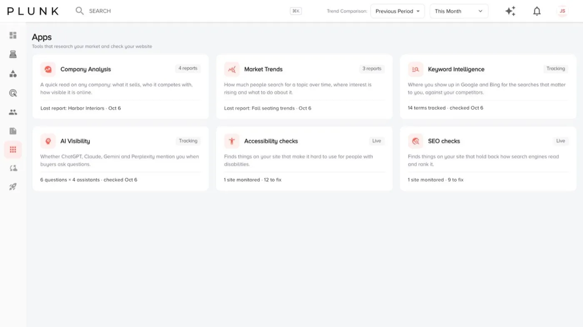
Task: Click Keyword Intelligence description text
Action: coord(487,89)
